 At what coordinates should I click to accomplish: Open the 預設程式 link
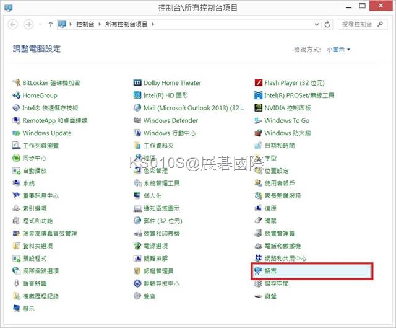[35, 258]
